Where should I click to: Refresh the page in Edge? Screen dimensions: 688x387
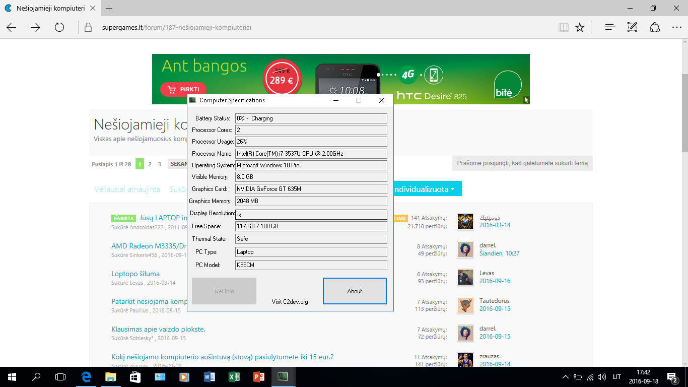(x=59, y=27)
